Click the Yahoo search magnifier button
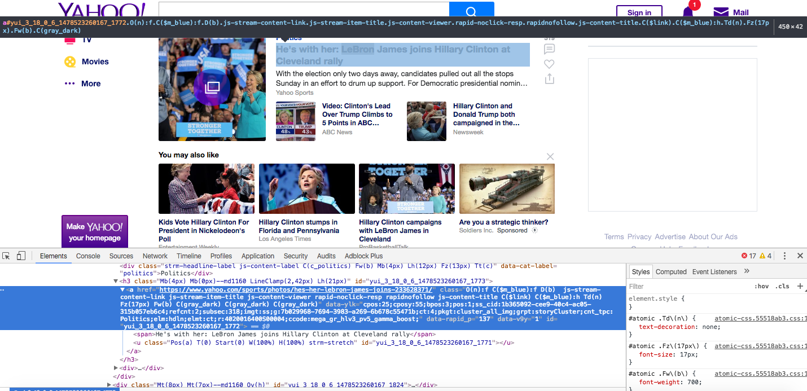The image size is (807, 391). (471, 11)
